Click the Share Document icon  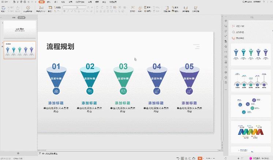(195, 8)
